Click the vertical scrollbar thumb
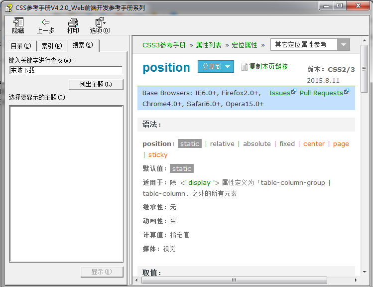Screen dimensions: 373x287 [x=365, y=69]
